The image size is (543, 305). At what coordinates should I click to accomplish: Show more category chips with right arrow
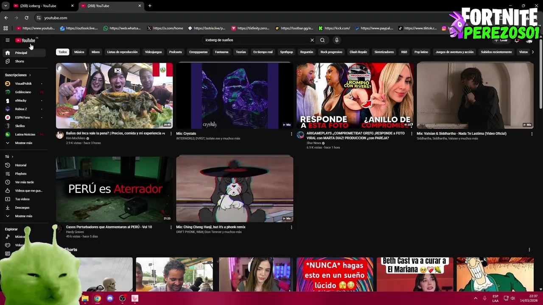(x=533, y=52)
